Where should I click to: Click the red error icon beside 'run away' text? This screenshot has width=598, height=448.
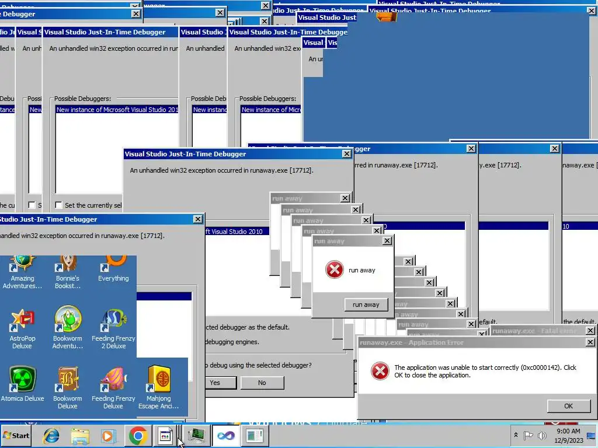335,269
